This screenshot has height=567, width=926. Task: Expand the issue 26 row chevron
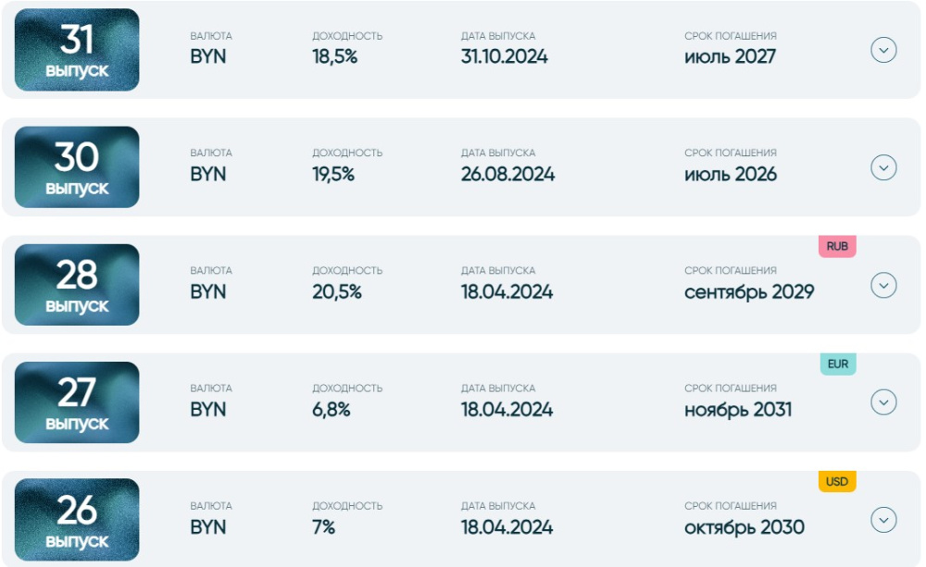pos(883,520)
